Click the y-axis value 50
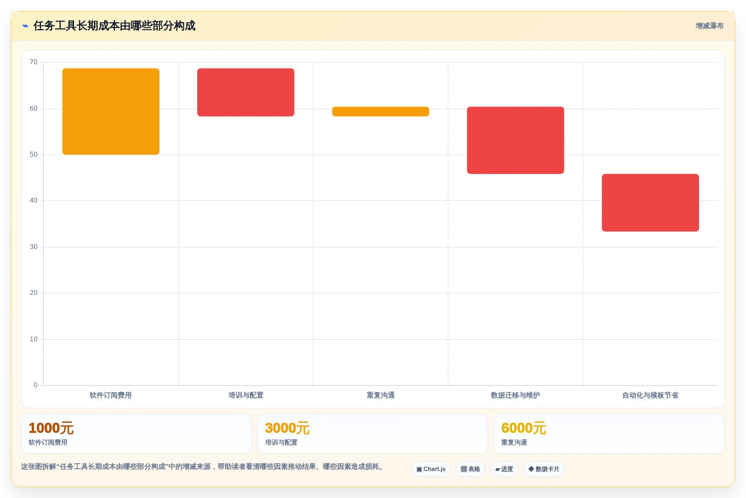The height and width of the screenshot is (498, 746). tap(33, 154)
